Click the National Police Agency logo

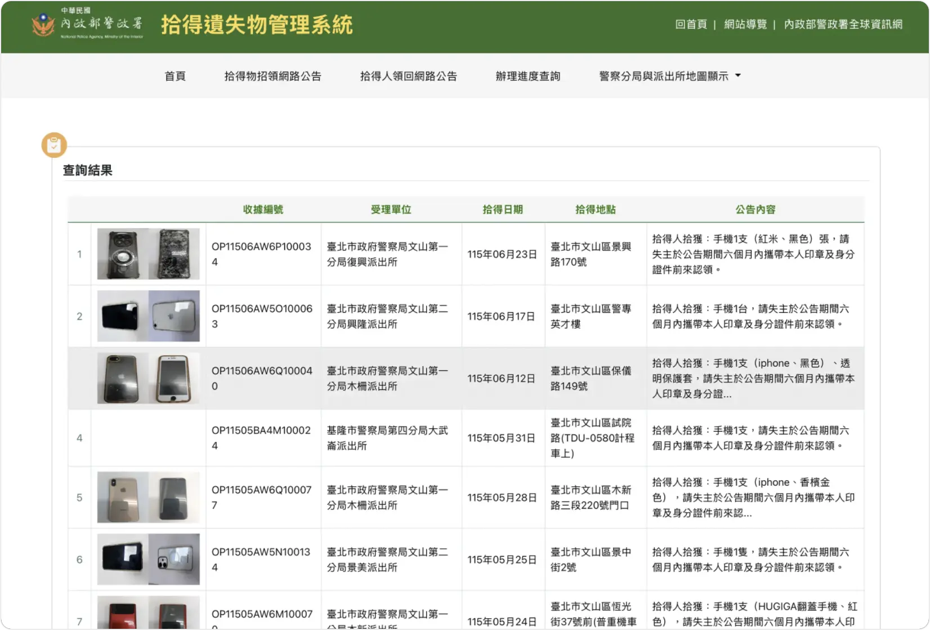coord(87,24)
